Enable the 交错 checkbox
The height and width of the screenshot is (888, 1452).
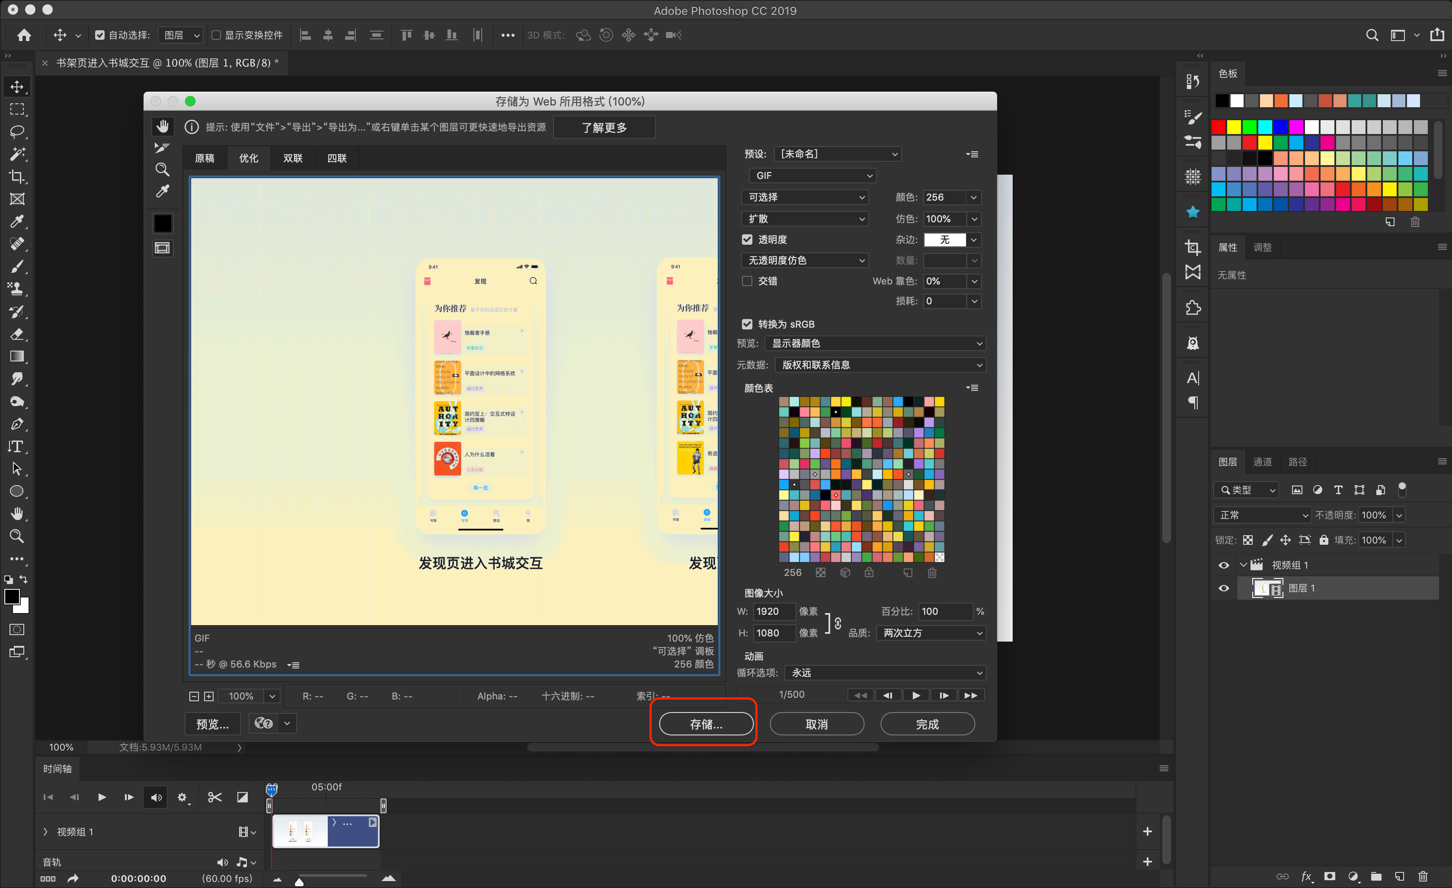pos(747,281)
